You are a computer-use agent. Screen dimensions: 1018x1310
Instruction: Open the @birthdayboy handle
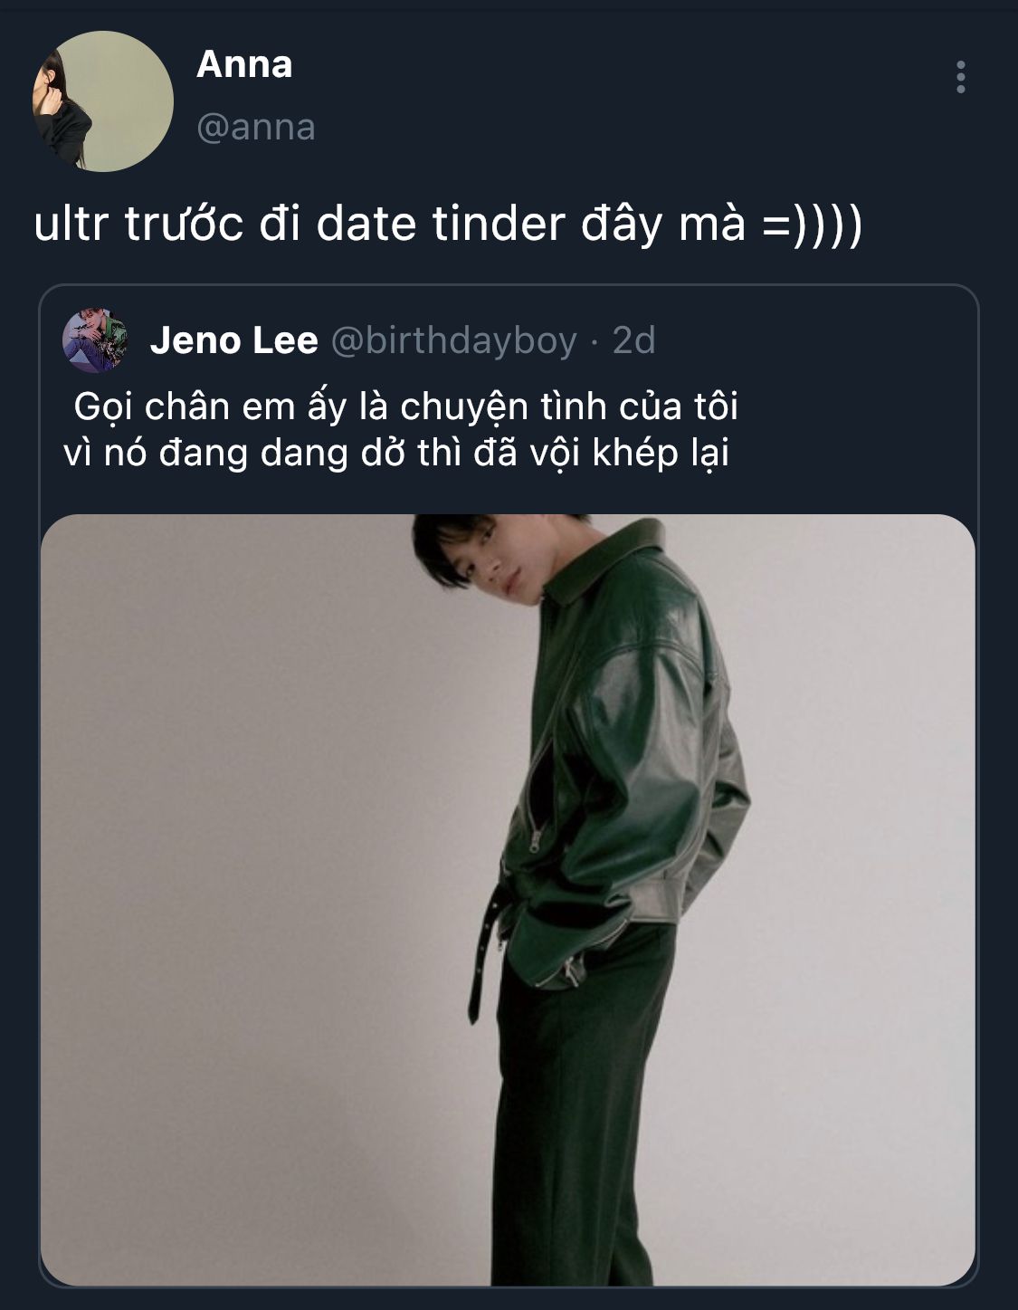point(454,340)
